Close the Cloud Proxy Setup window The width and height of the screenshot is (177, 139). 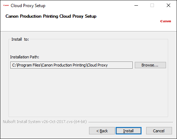168,5
